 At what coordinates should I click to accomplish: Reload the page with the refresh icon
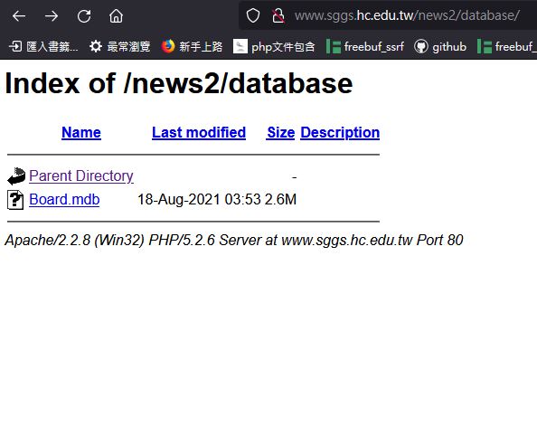[x=84, y=15]
